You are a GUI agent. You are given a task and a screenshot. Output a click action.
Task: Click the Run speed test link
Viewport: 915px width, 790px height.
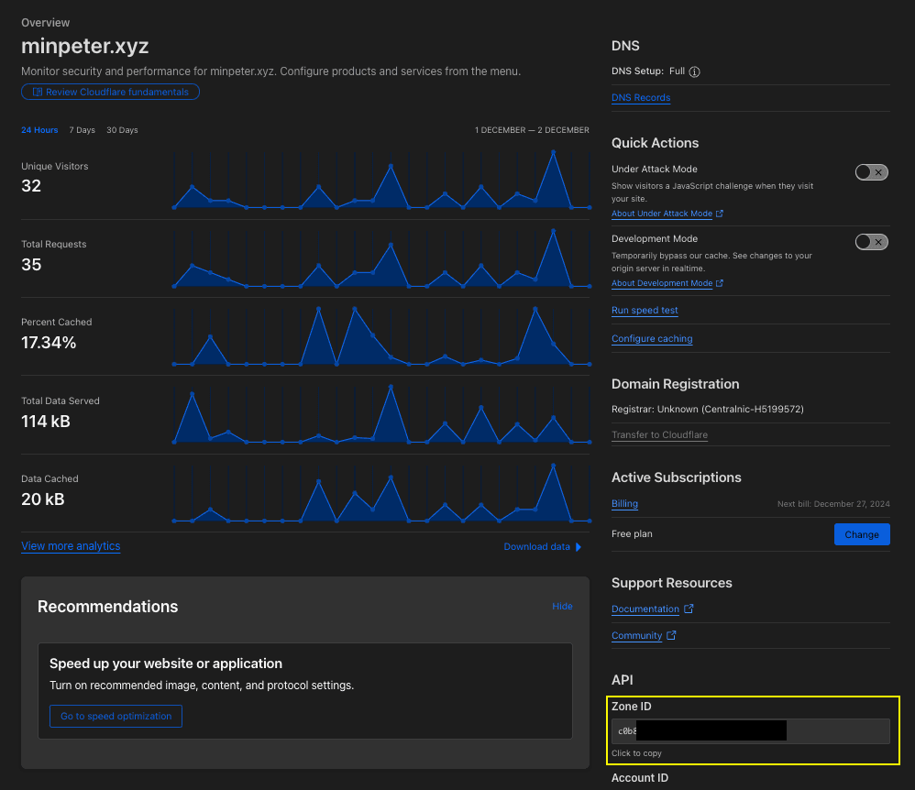645,311
